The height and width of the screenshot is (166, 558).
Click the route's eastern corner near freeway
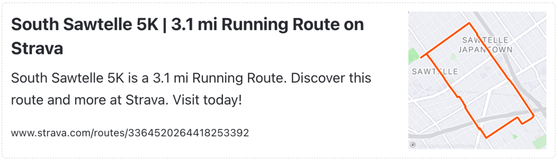(x=534, y=116)
